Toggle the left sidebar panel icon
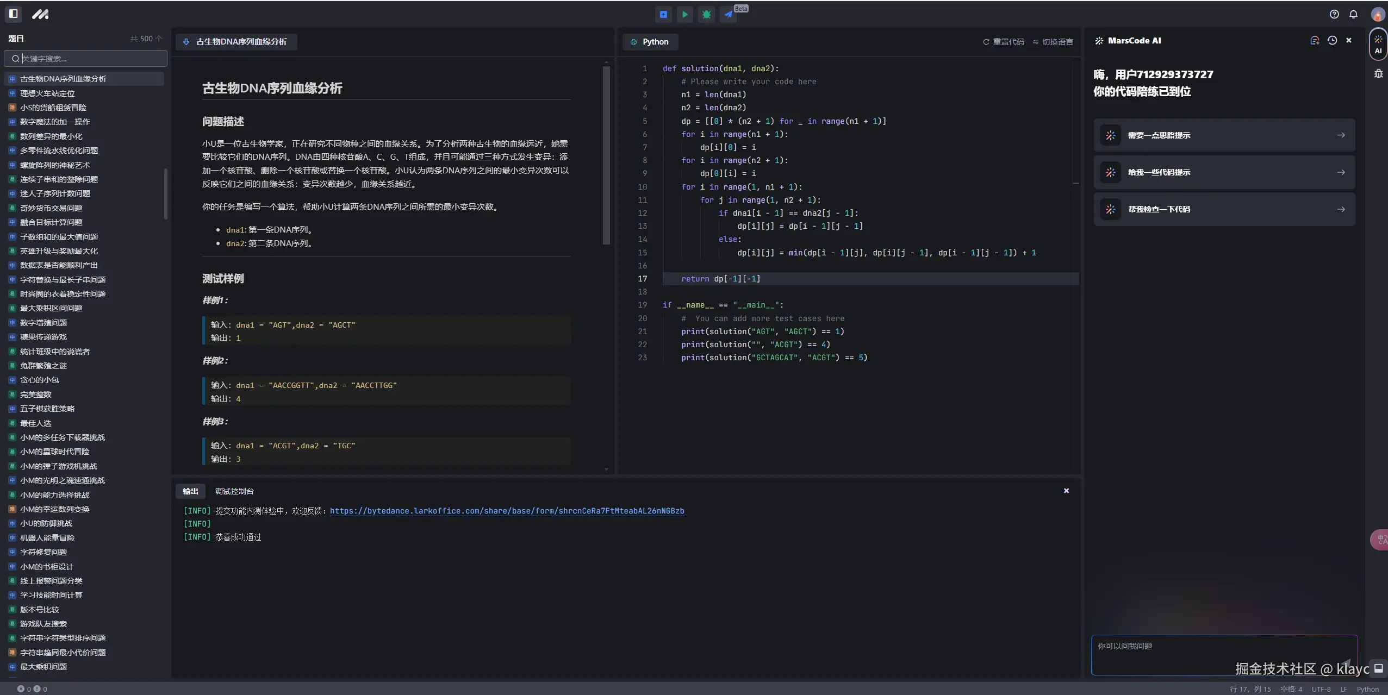Viewport: 1388px width, 695px height. point(14,14)
